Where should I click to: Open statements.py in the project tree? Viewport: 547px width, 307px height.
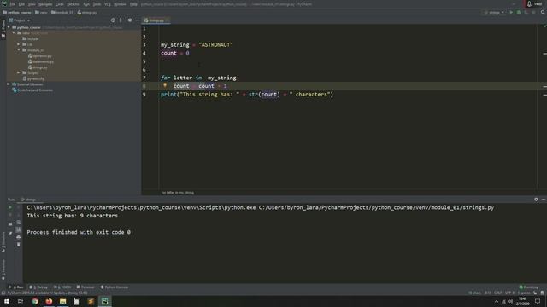click(41, 61)
